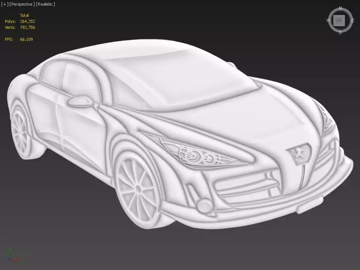Viewport: 360px width, 270px height.
Task: Click the S compass label on ViewCube
Action: [340, 33]
